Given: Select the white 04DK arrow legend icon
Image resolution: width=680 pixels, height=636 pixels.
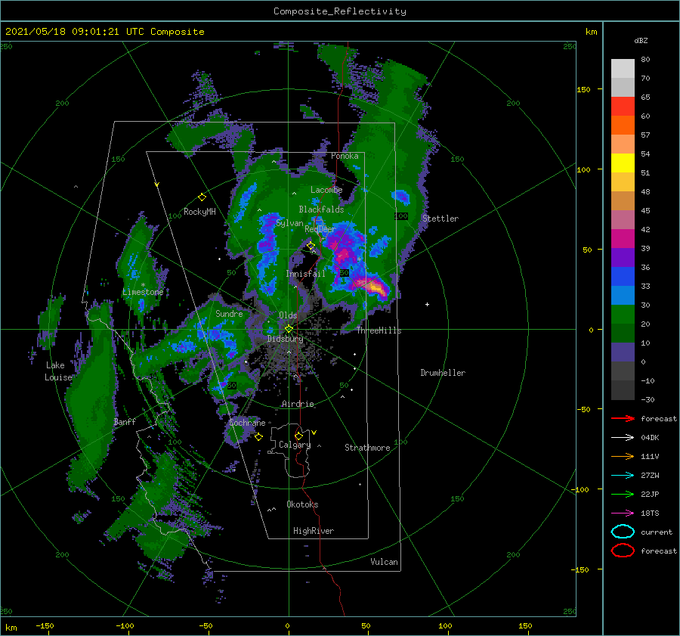Looking at the screenshot, I should click(x=623, y=437).
